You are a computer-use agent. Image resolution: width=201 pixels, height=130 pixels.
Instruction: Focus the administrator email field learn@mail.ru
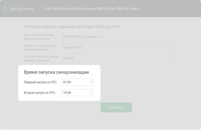pyautogui.click(x=118, y=48)
